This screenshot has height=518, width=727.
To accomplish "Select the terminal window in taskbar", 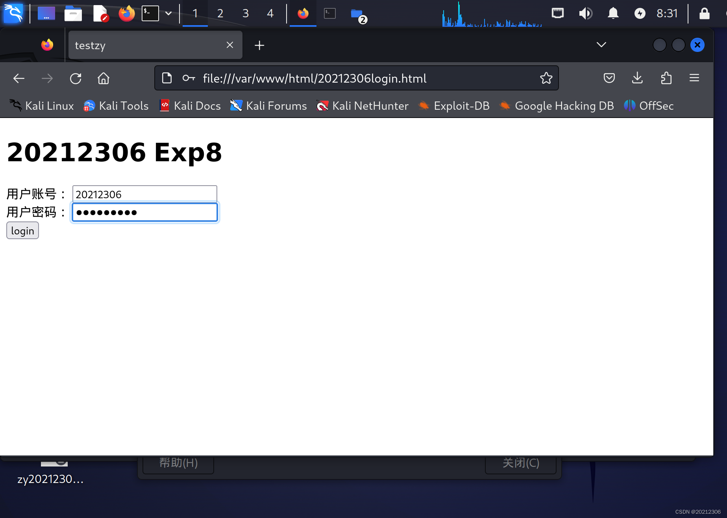I will (330, 13).
